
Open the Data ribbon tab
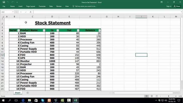click(x=51, y=6)
